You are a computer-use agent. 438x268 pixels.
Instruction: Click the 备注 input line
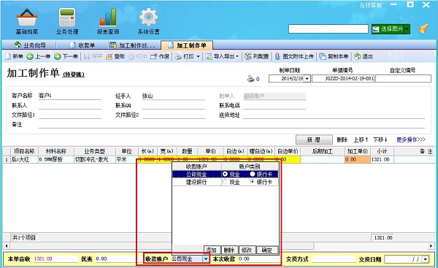[231, 124]
